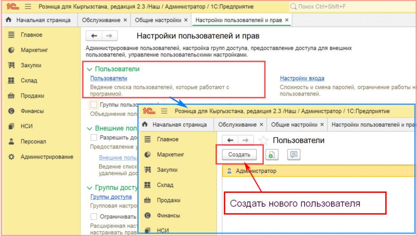Toggle the Ограничивать checkbox under Группы доступа
This screenshot has height=236, width=417.
pyautogui.click(x=94, y=216)
